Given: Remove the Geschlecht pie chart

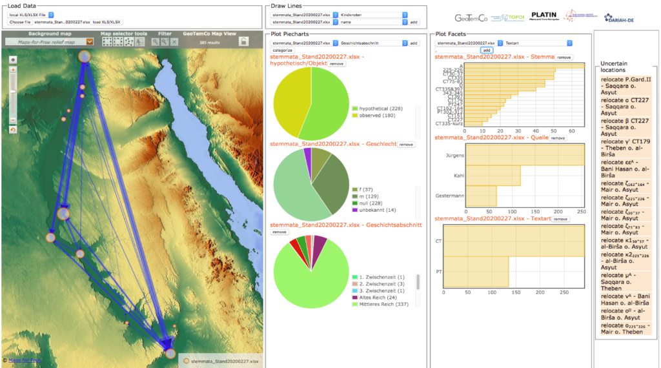Looking at the screenshot, I should (x=406, y=145).
